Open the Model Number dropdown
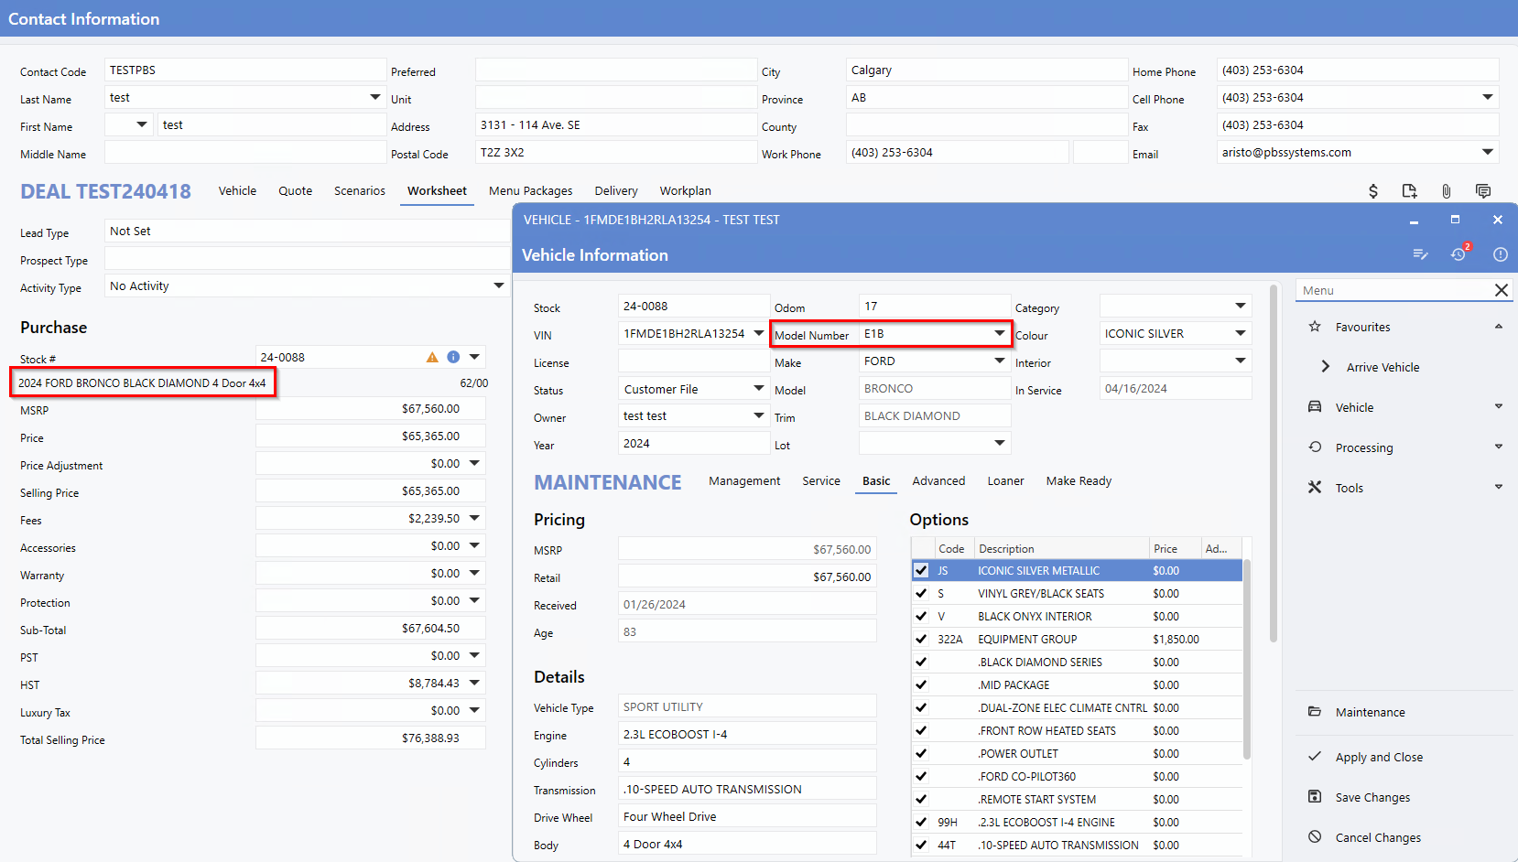This screenshot has height=862, width=1518. [x=999, y=333]
